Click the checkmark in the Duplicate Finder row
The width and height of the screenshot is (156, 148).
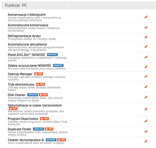click(x=146, y=131)
